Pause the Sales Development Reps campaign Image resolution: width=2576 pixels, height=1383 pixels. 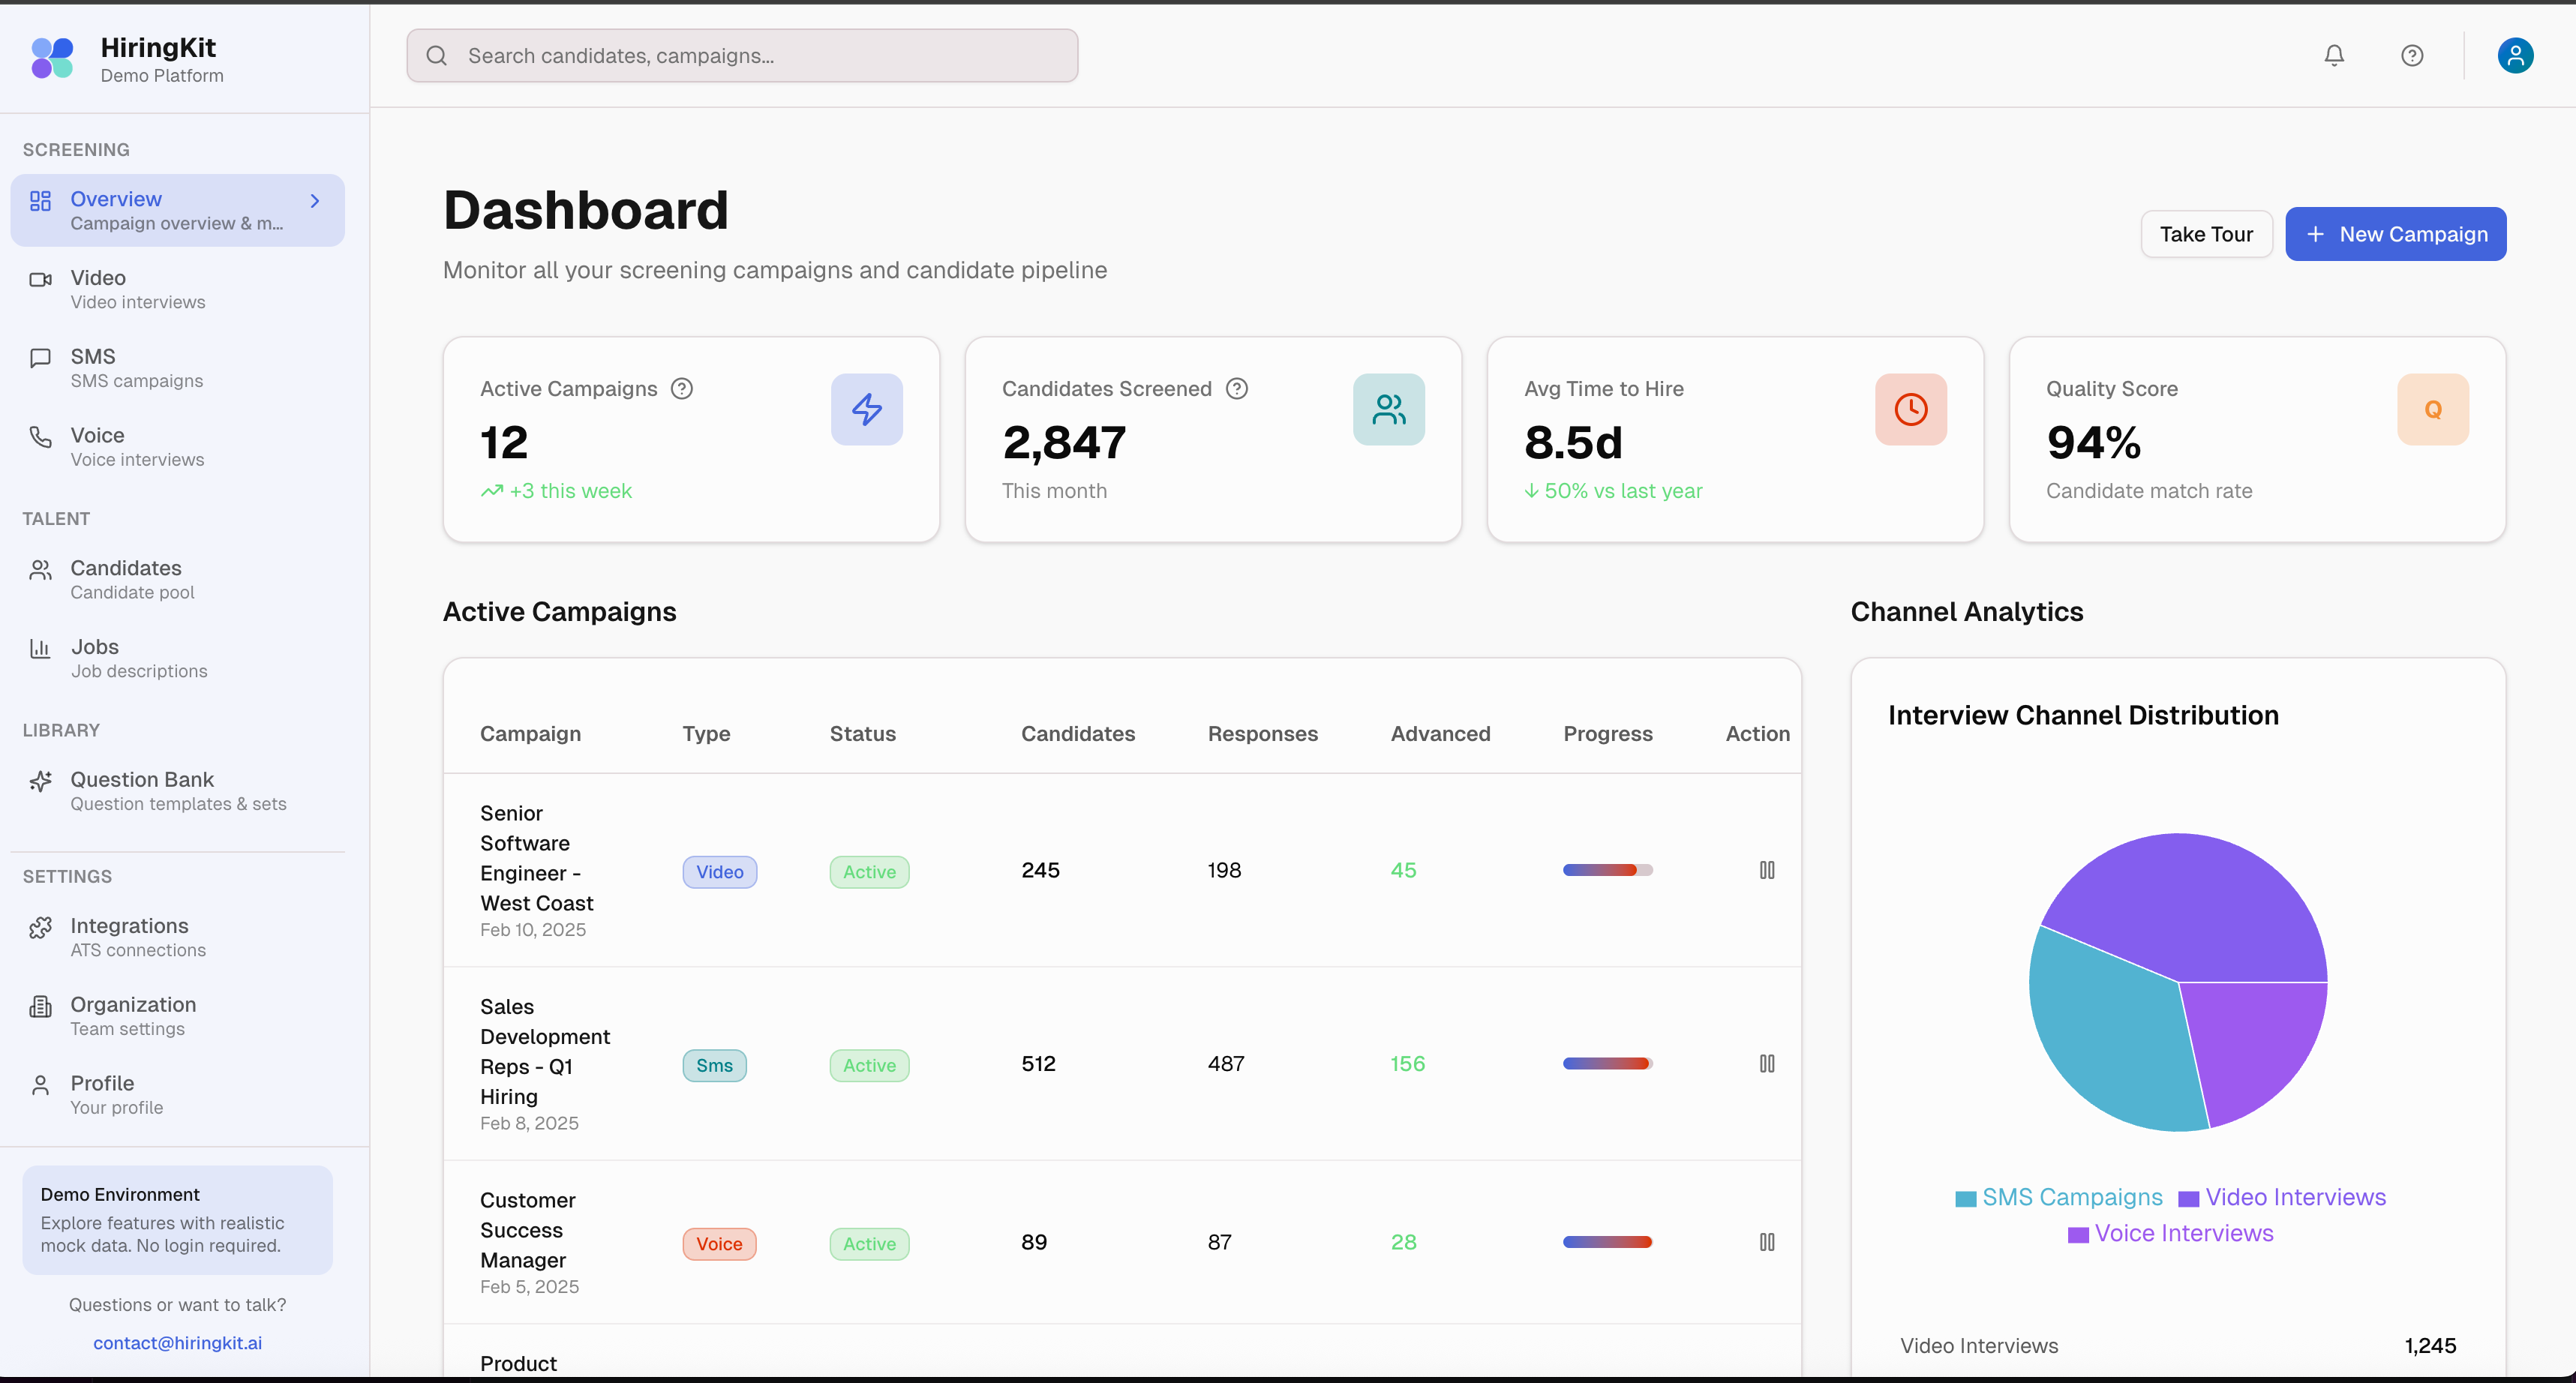1767,1064
